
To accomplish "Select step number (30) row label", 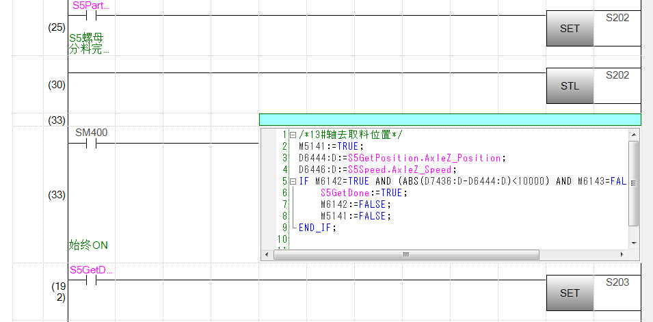I will click(57, 85).
